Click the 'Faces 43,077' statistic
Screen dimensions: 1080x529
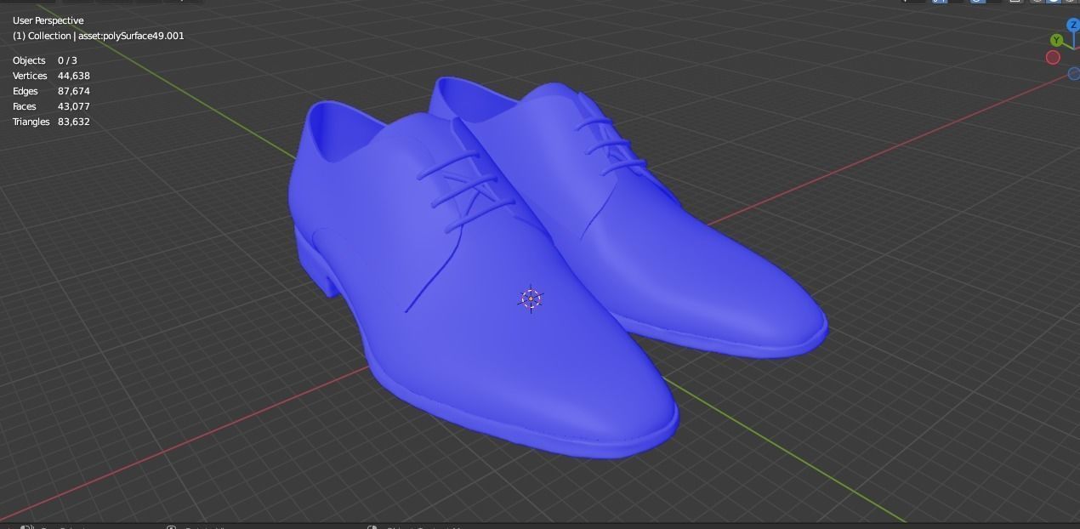coord(51,106)
